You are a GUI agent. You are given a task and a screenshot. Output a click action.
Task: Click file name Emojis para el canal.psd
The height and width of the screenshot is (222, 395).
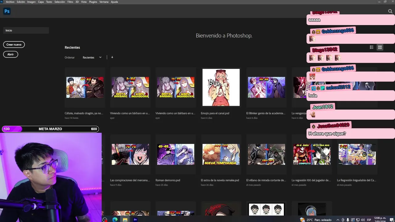pos(215,113)
